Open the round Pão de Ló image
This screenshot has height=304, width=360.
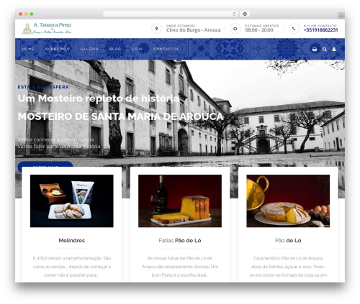click(288, 201)
